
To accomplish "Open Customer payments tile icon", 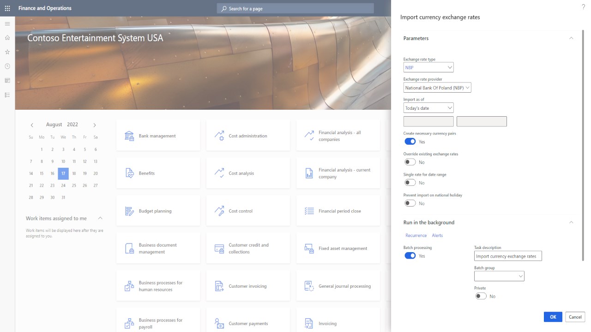I will [219, 323].
